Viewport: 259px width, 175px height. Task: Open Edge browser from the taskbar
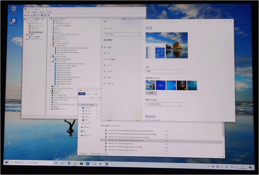point(69,163)
